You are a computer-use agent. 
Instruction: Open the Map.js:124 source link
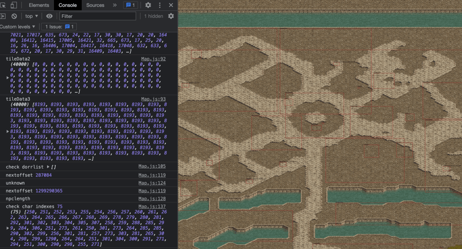[x=152, y=183]
